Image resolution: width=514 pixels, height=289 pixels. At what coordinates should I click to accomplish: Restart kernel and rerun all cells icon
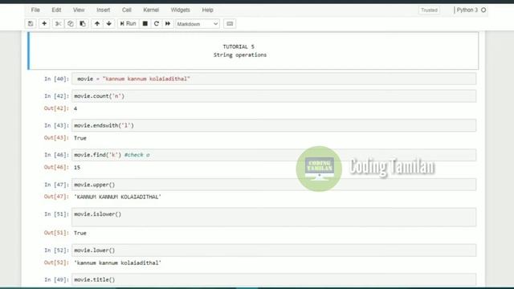click(168, 23)
